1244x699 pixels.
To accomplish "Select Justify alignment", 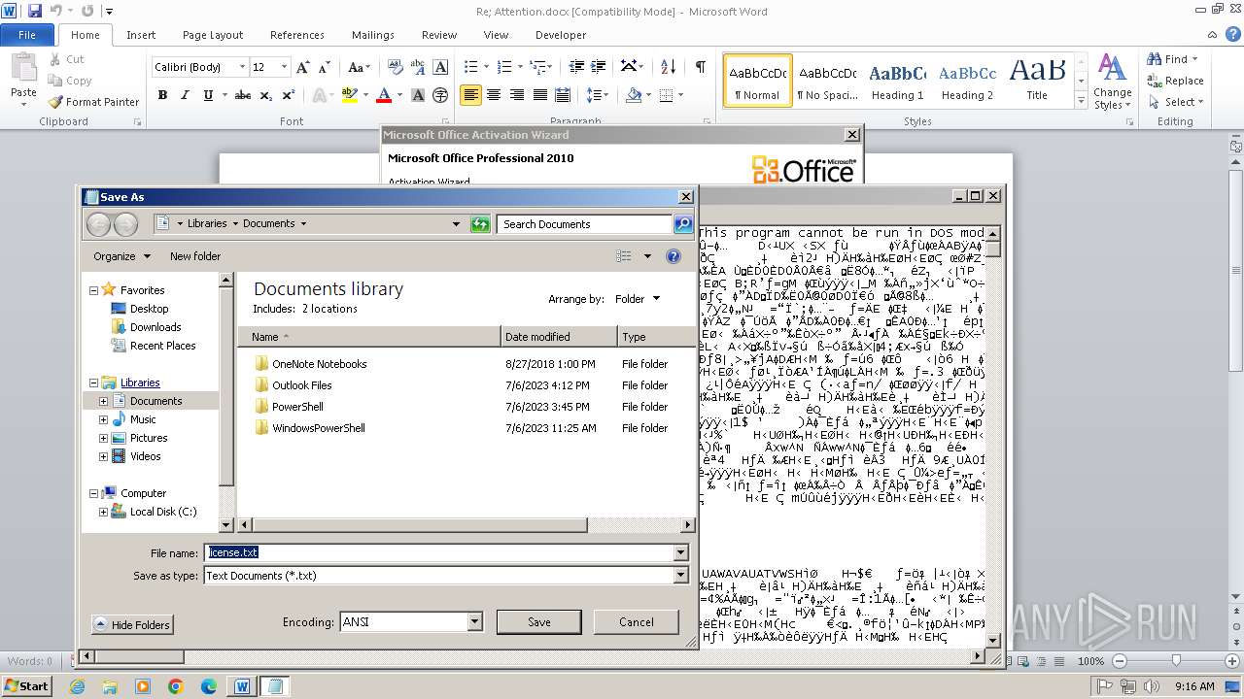I will pyautogui.click(x=539, y=95).
